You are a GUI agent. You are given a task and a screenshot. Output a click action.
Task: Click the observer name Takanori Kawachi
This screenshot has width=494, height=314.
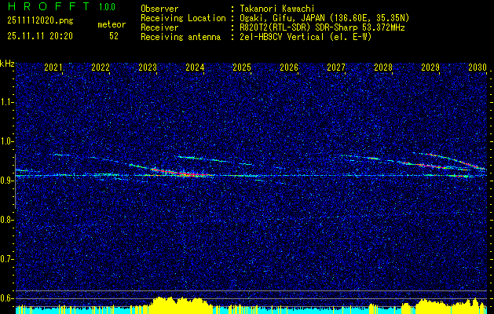click(x=276, y=9)
